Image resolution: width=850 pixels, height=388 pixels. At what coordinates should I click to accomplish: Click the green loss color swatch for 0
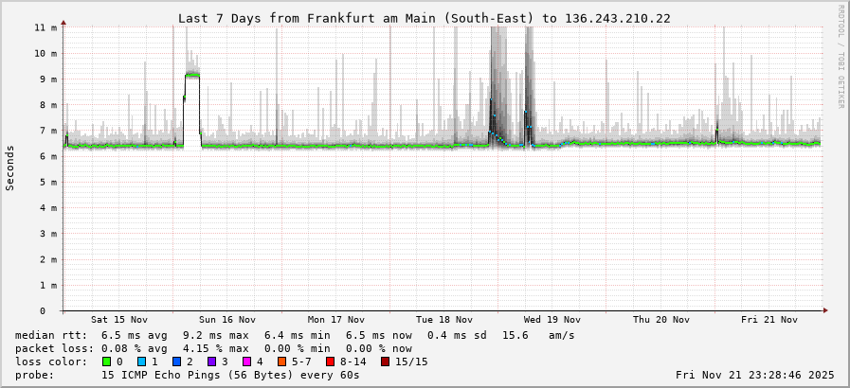(106, 362)
